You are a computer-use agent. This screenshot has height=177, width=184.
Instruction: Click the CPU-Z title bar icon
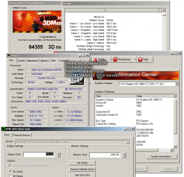[9, 55]
